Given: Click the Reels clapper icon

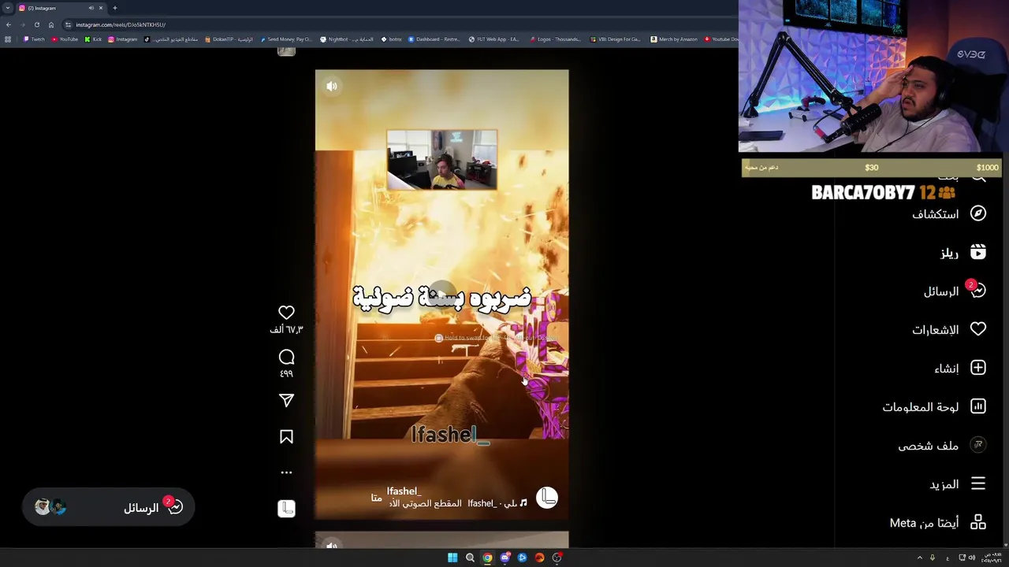Looking at the screenshot, I should pos(978,252).
